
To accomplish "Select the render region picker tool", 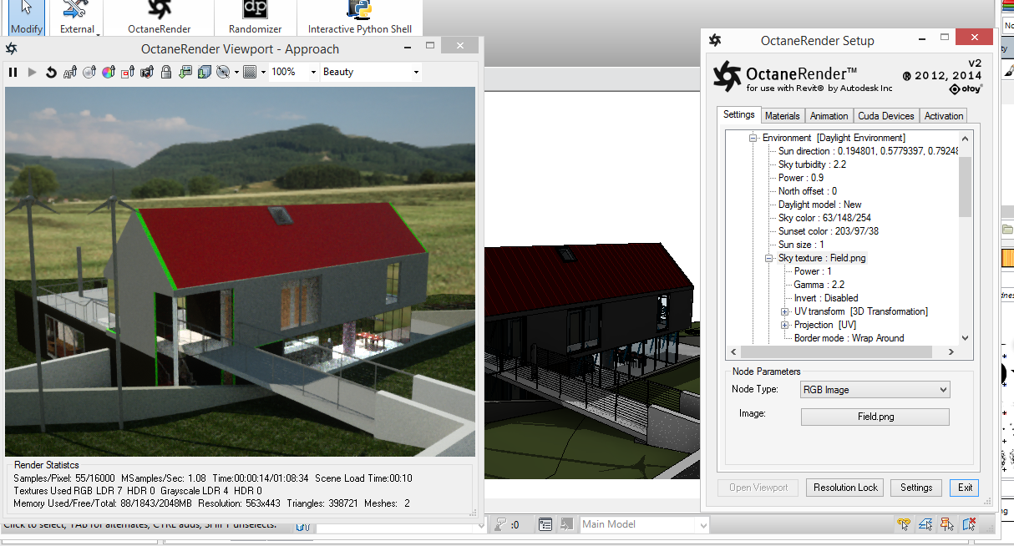I will click(x=128, y=73).
